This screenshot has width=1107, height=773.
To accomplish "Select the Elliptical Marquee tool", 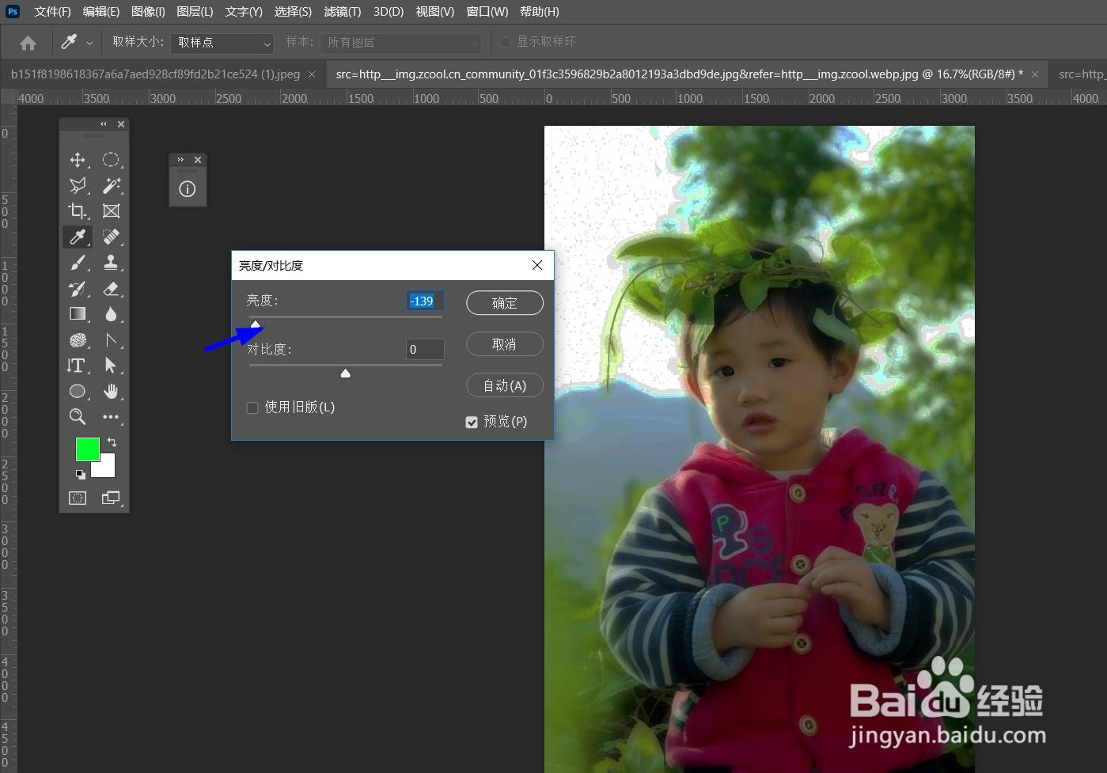I will point(111,160).
